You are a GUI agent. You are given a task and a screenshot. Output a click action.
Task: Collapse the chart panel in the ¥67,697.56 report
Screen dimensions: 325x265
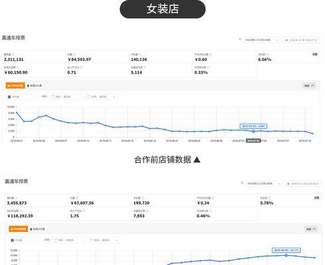[311, 229]
